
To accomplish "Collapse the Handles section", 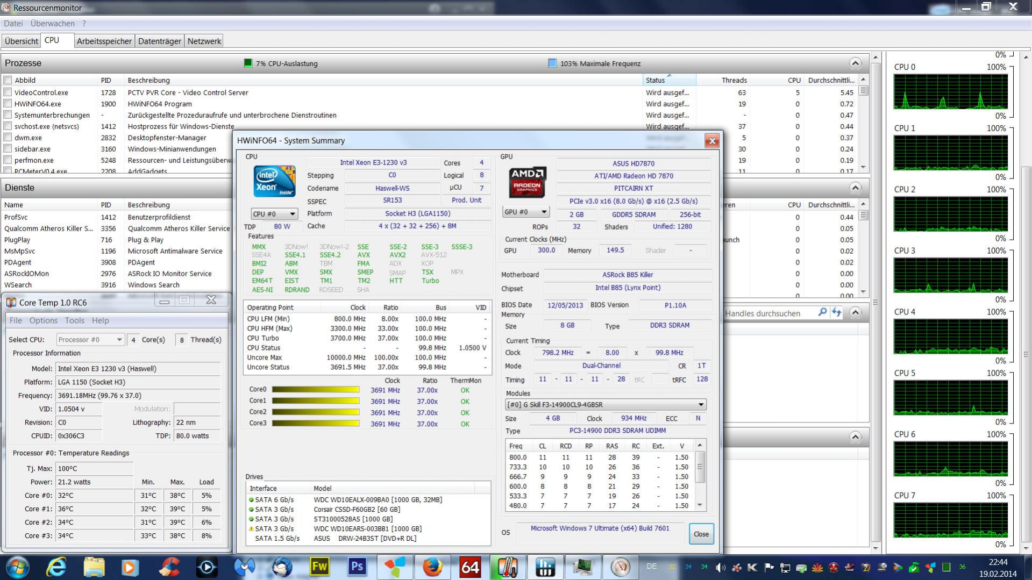I will (855, 312).
